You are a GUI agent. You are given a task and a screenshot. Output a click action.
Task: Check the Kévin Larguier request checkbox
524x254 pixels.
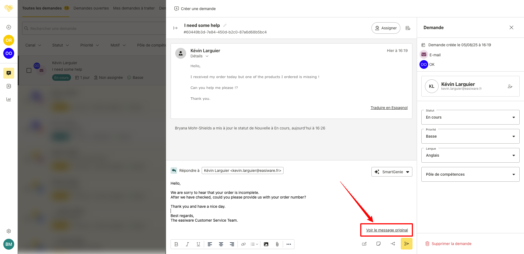29,70
